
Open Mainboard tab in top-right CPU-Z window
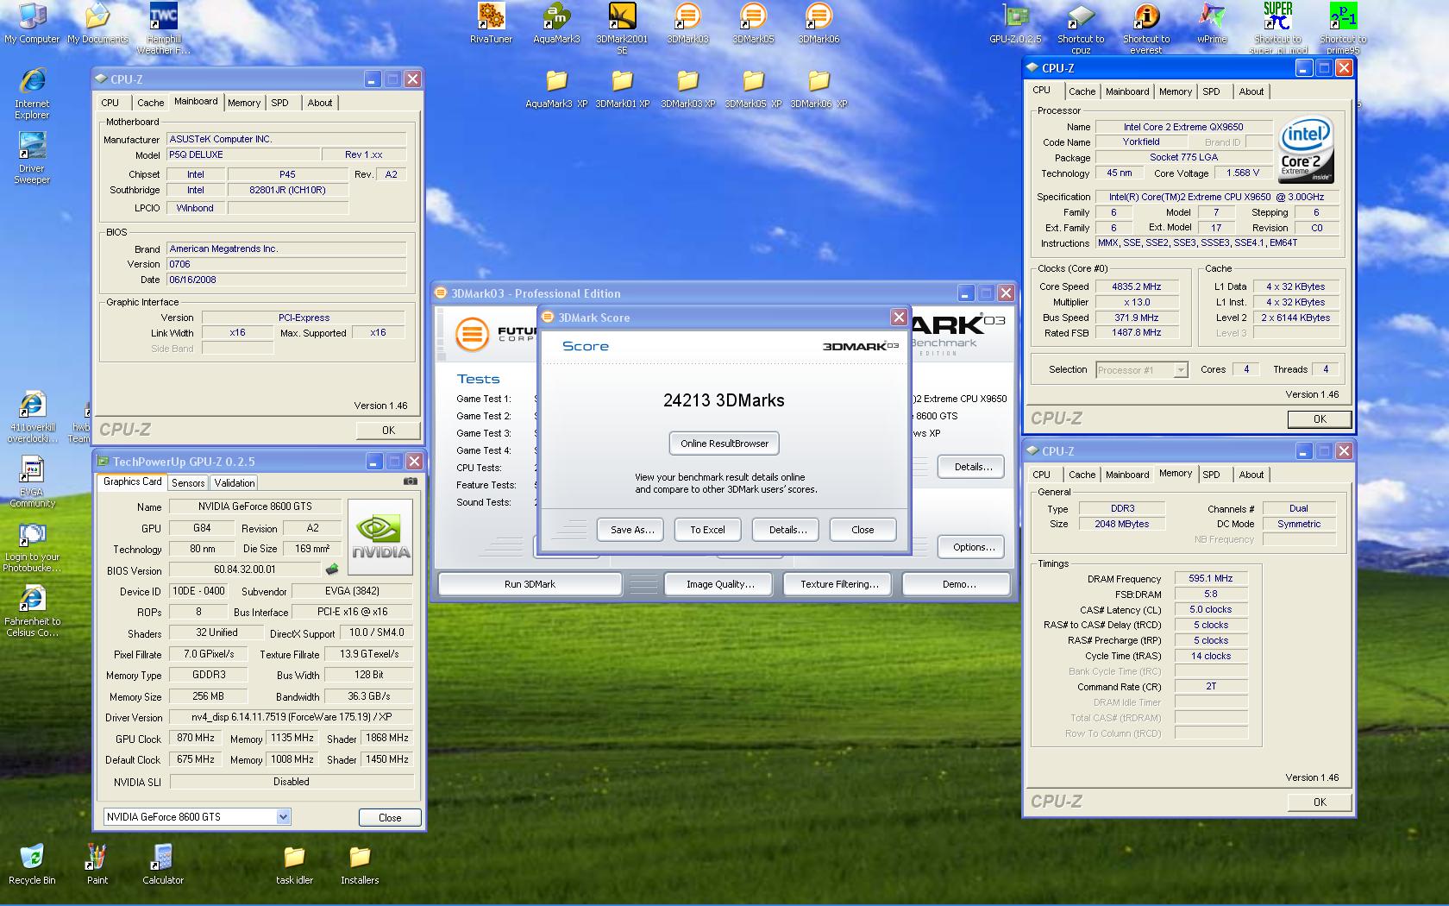[x=1127, y=91]
